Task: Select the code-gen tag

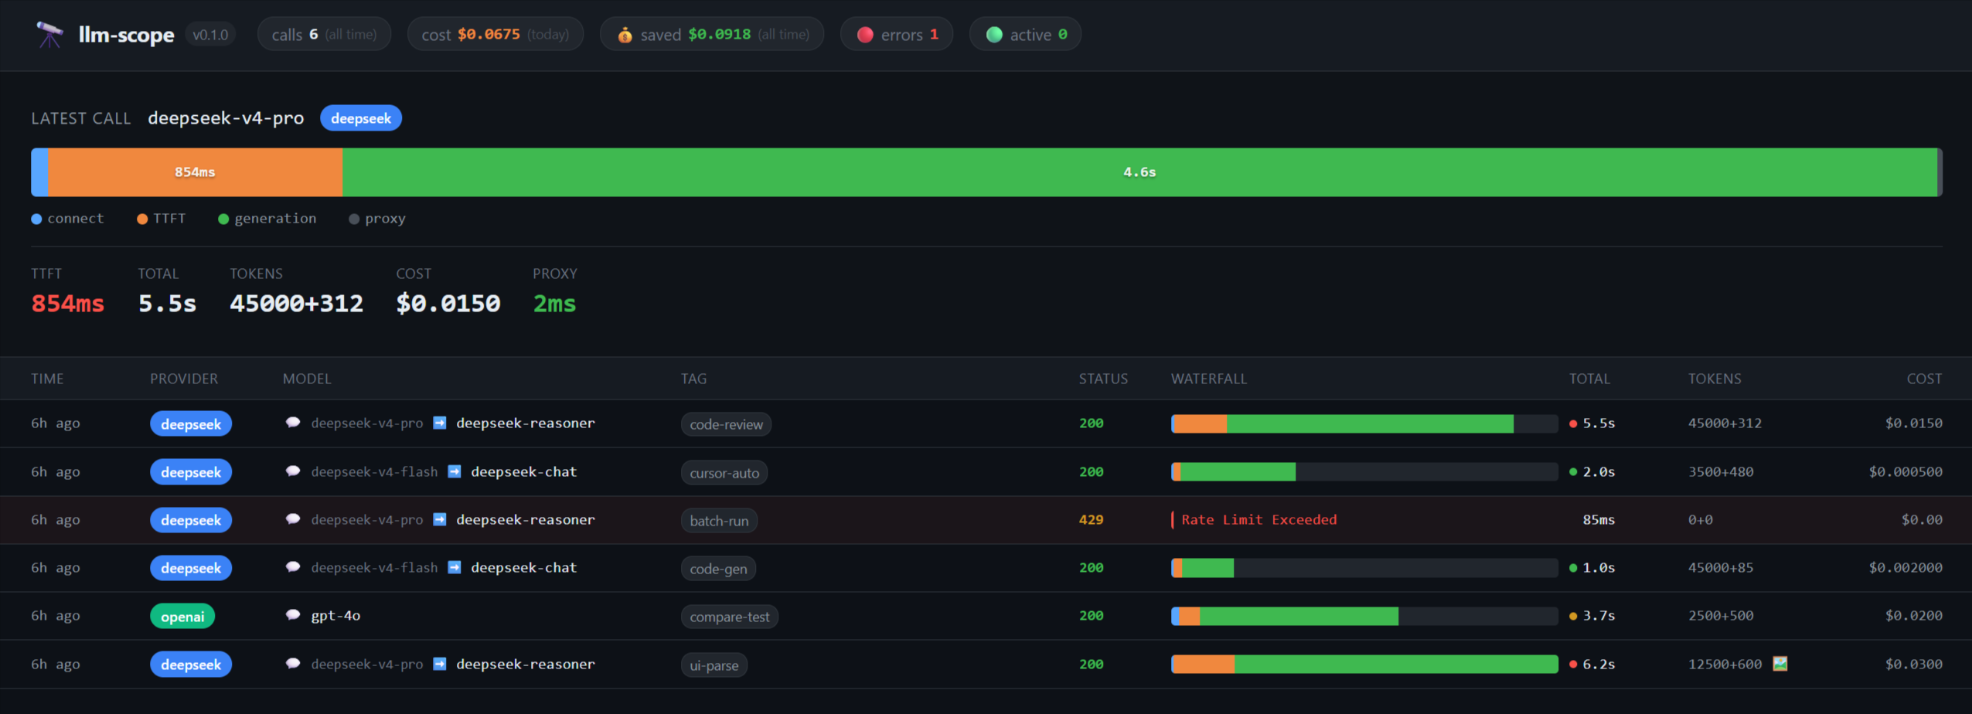Action: coord(718,569)
